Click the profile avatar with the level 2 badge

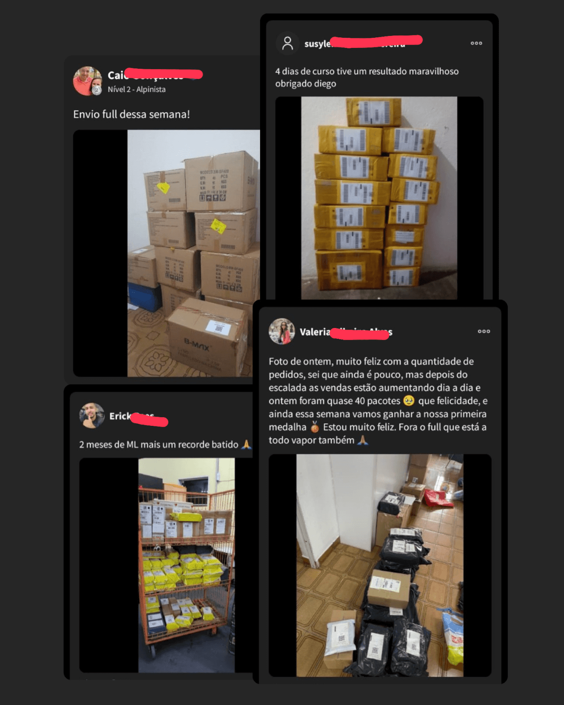pyautogui.click(x=87, y=81)
